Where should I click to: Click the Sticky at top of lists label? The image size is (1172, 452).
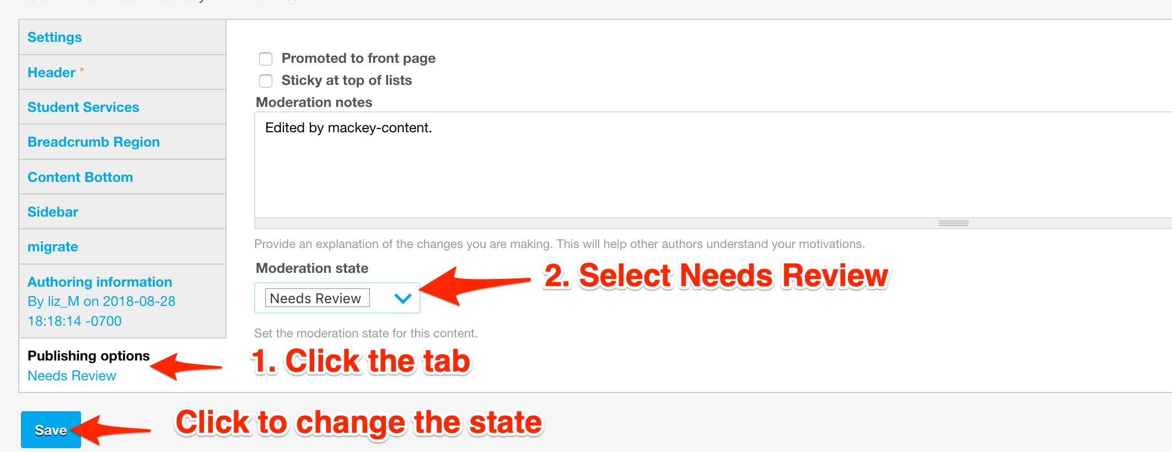pos(347,80)
